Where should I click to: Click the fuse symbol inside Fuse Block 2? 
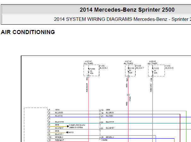(x=89, y=70)
